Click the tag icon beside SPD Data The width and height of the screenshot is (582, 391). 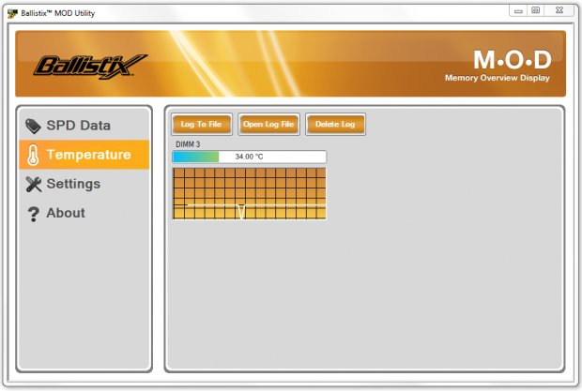(x=33, y=126)
